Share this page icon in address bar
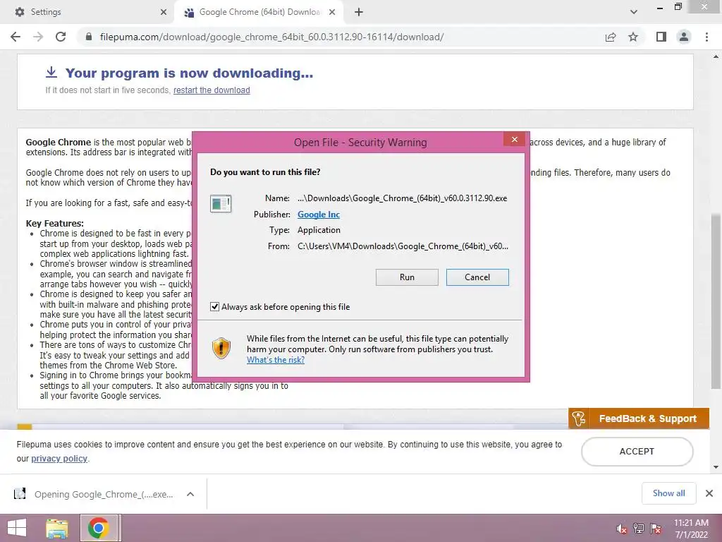This screenshot has width=722, height=542. click(x=611, y=37)
